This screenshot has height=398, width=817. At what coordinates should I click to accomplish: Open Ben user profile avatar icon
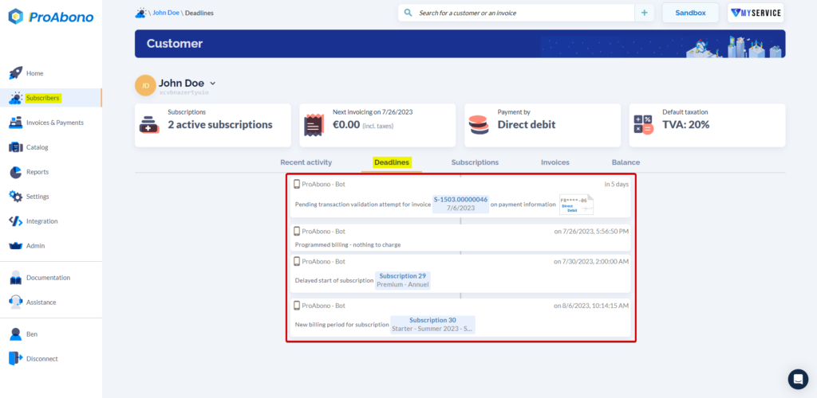pyautogui.click(x=16, y=334)
